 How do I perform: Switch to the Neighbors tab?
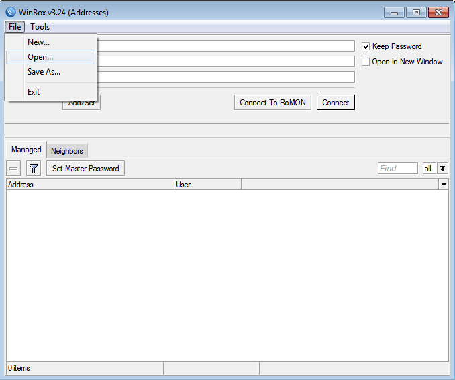pyautogui.click(x=67, y=151)
